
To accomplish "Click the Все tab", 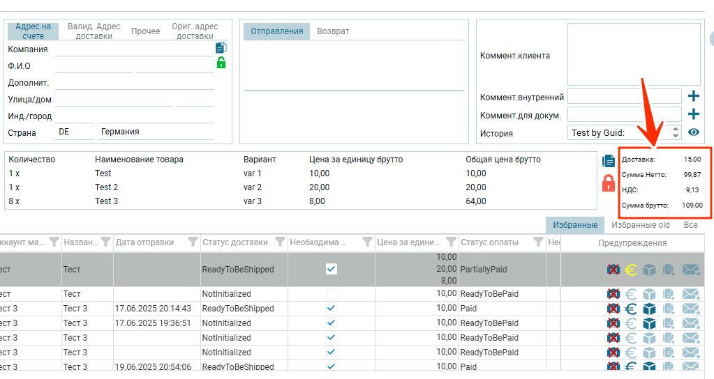I will pyautogui.click(x=690, y=225).
